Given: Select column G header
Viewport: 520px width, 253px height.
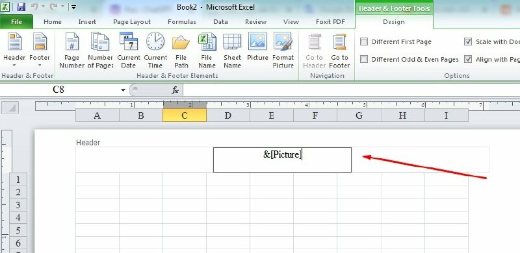Looking at the screenshot, I should pos(359,115).
